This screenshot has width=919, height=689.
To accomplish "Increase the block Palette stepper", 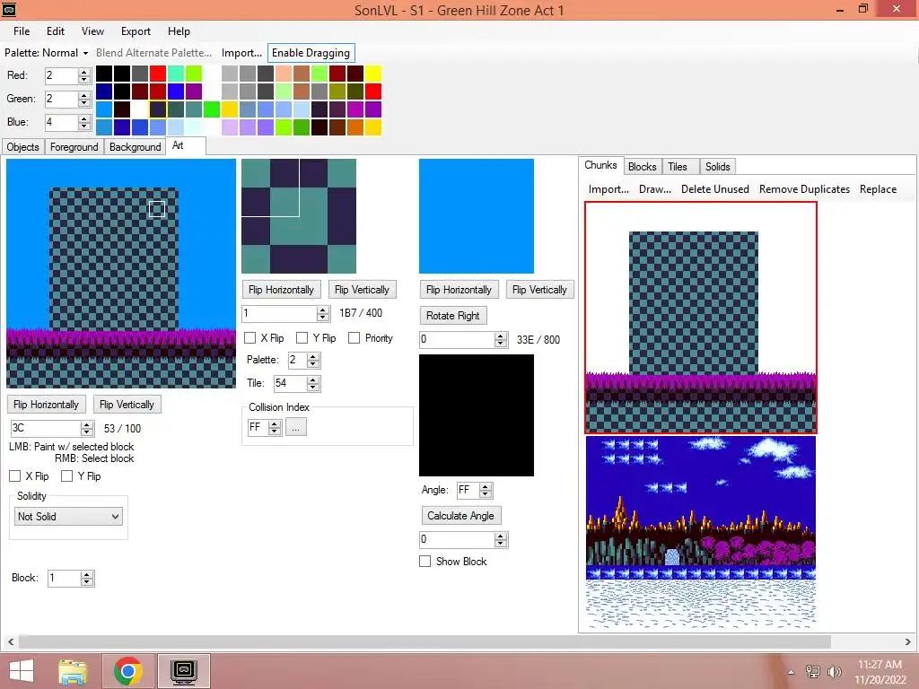I will [313, 357].
